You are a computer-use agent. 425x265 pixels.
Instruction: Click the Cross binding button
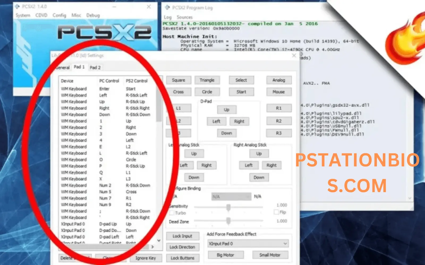point(178,92)
